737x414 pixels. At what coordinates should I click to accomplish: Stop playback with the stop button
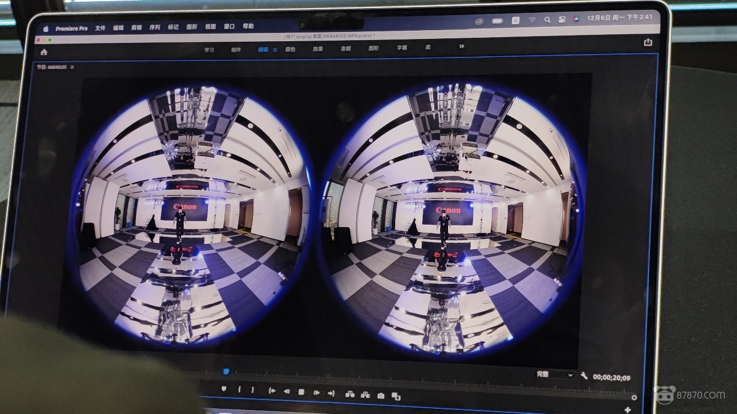click(x=301, y=393)
